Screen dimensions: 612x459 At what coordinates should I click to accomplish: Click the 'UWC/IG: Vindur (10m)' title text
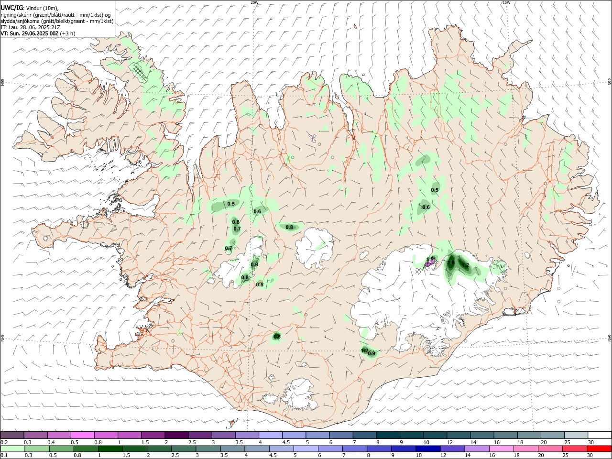pos(29,8)
